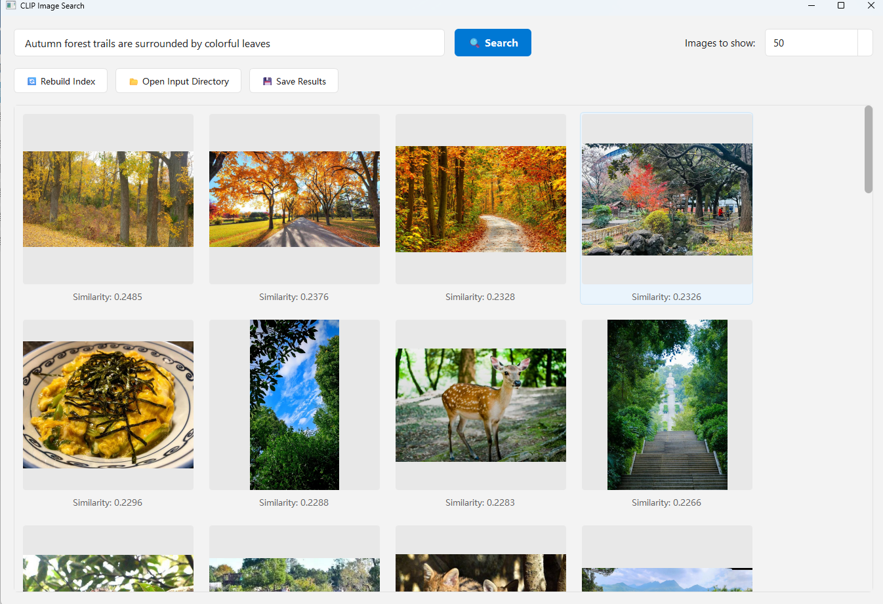Select the Japanese garden thumbnail (0.2326)

point(667,199)
